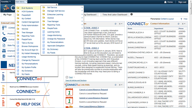Viewport: 192px width, 108px height.
Task: Switch to Time And Labor Dashboard tab
Action: (x=115, y=15)
